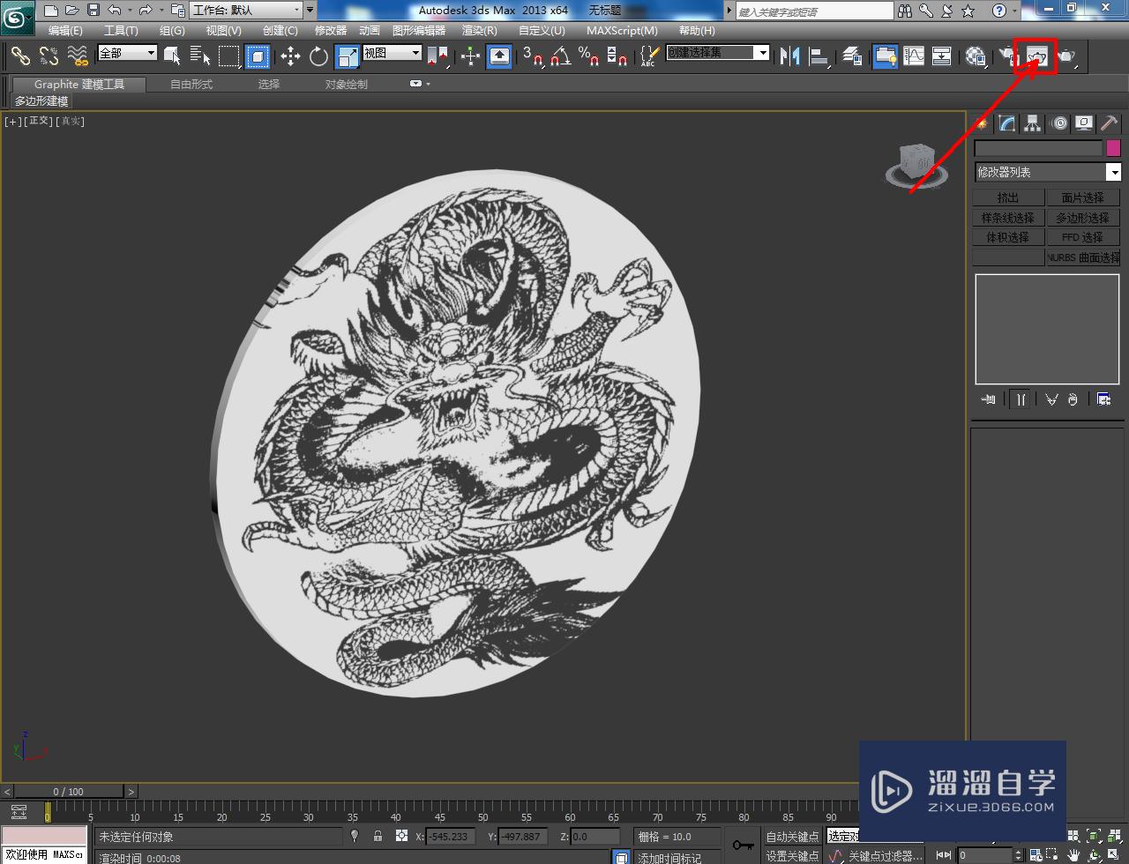Image resolution: width=1129 pixels, height=864 pixels.
Task: Switch to the 对象绘制 ribbon tab
Action: click(346, 84)
